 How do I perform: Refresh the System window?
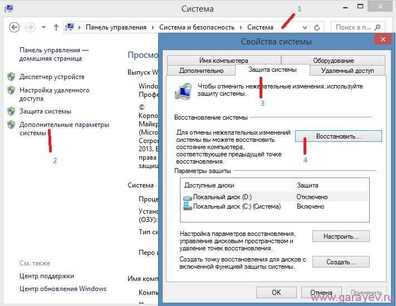pos(317,27)
